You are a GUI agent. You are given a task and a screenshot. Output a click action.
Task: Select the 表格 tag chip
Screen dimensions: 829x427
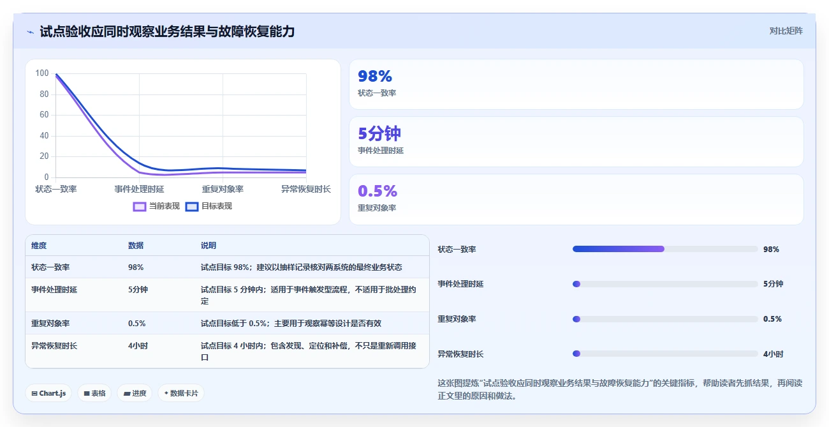(94, 393)
